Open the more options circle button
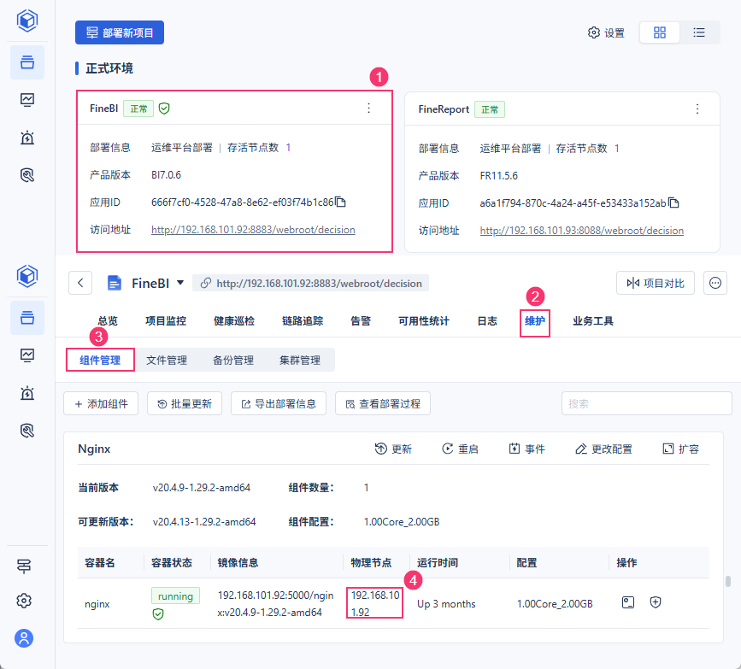 click(x=715, y=283)
